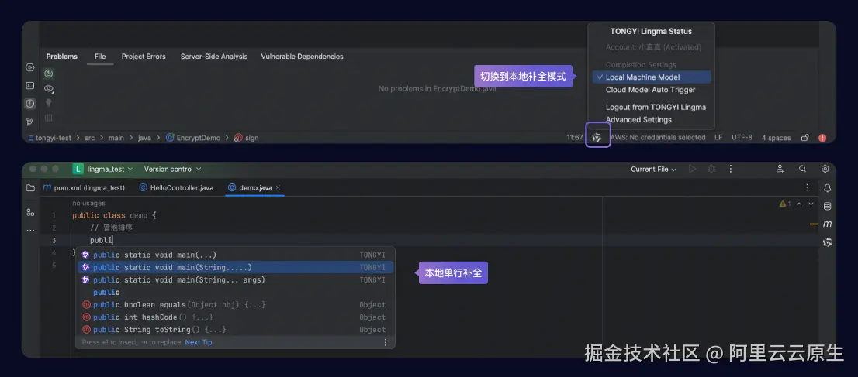This screenshot has width=858, height=377.
Task: Open the Database tool window icon
Action: [x=827, y=206]
